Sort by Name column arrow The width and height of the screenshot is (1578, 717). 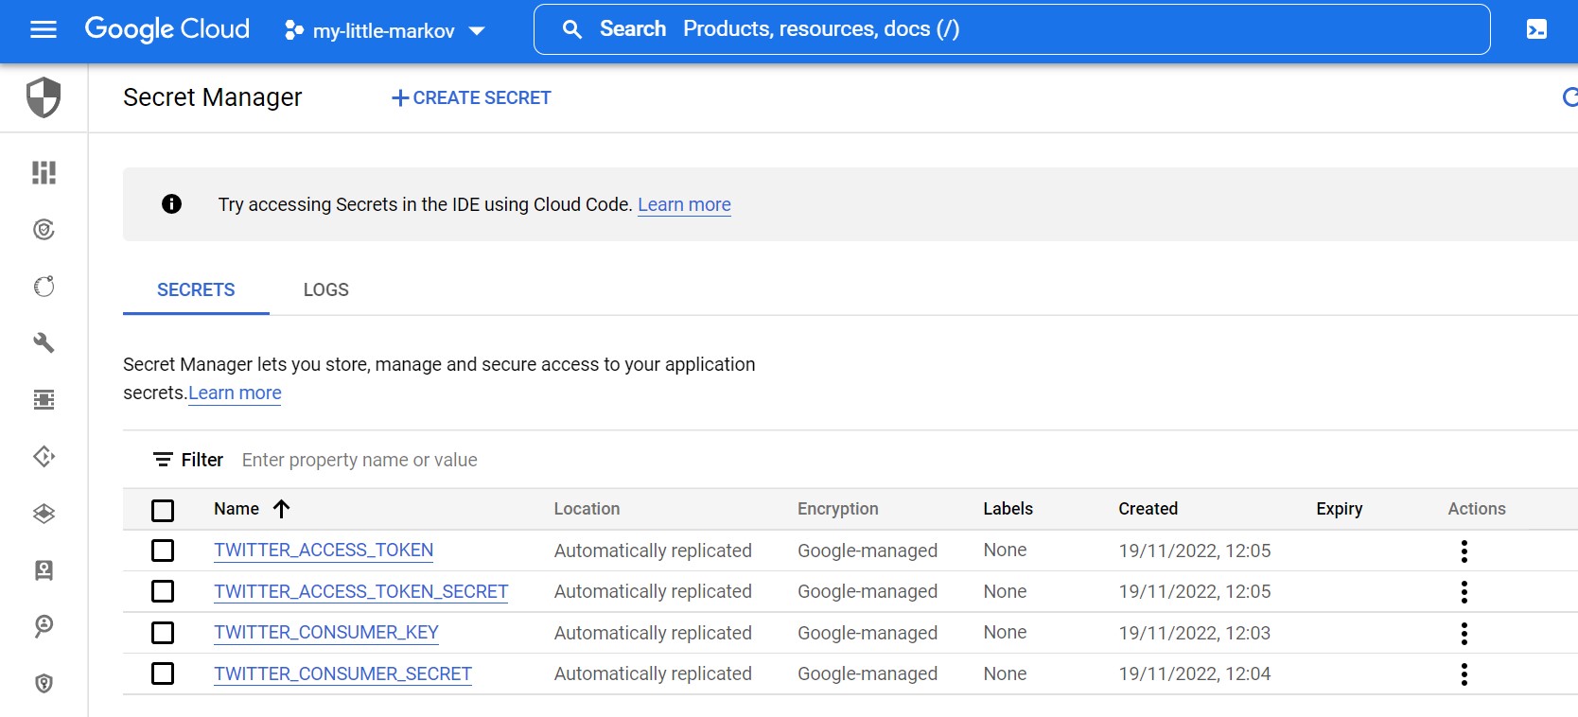pyautogui.click(x=281, y=509)
